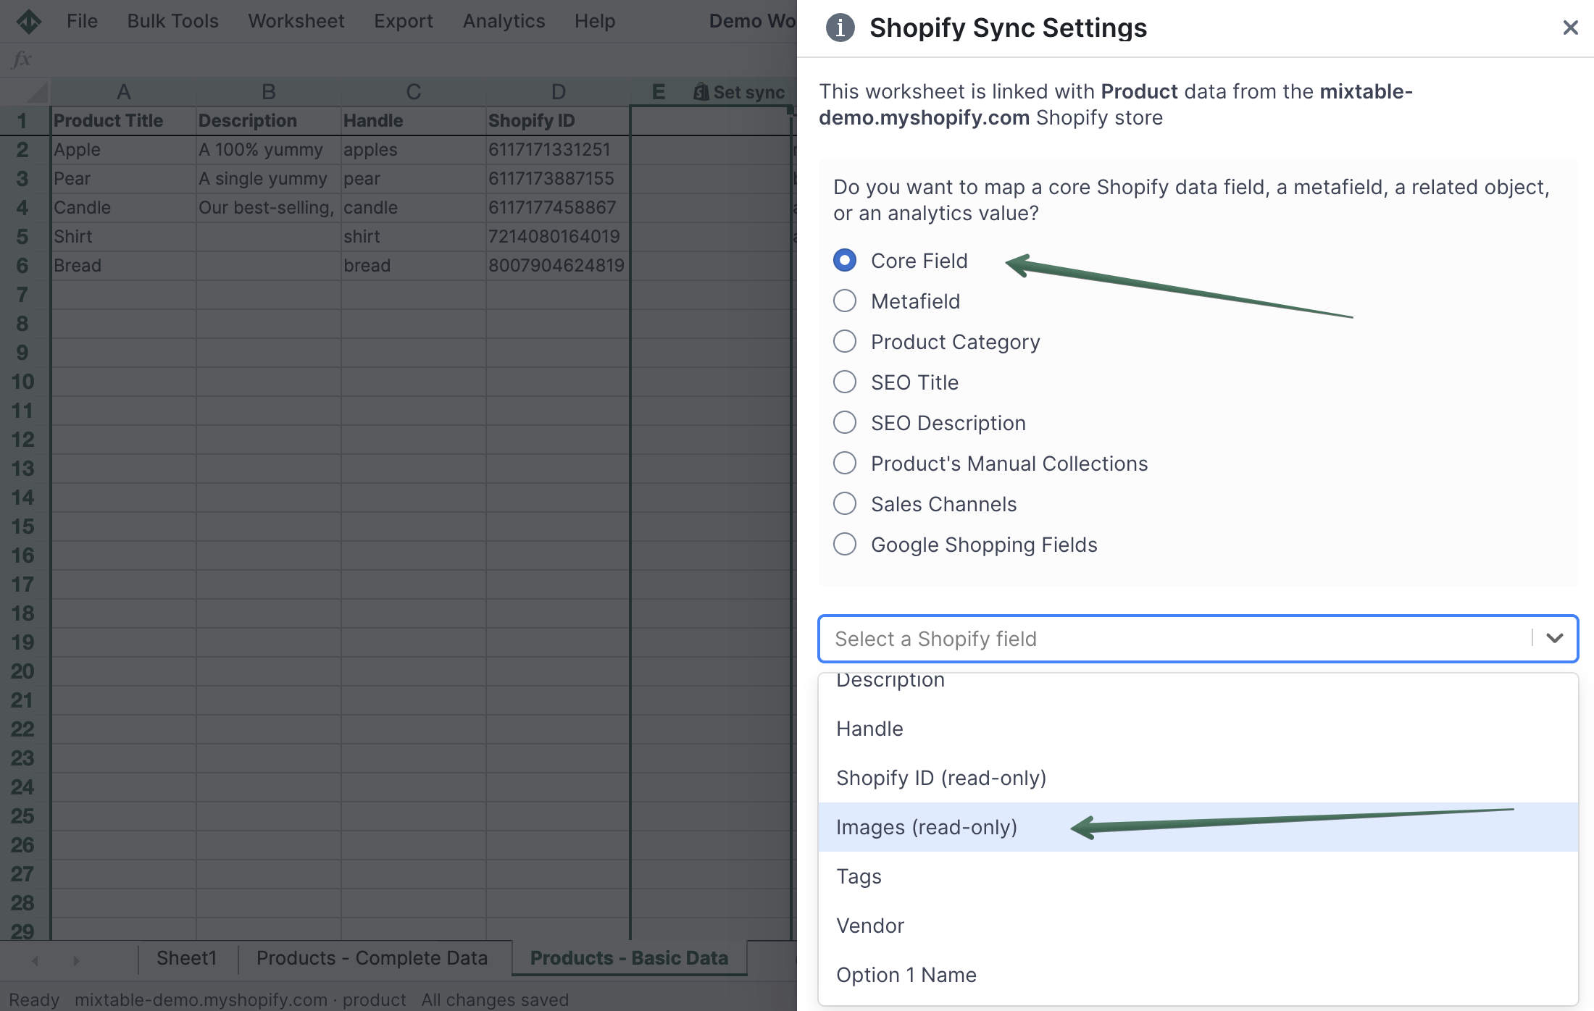Choose Option 1 Name from the list
The width and height of the screenshot is (1594, 1011).
[x=1198, y=975]
